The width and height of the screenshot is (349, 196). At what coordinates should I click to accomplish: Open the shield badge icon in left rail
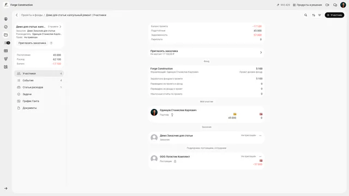pos(6,59)
